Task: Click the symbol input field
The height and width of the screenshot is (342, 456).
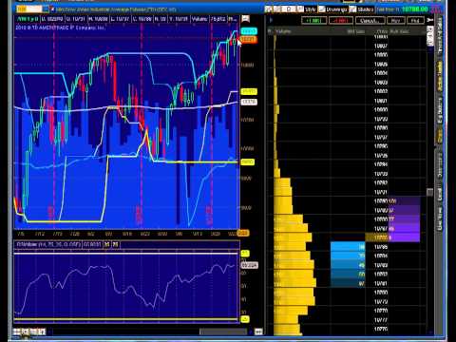Action: coord(29,9)
